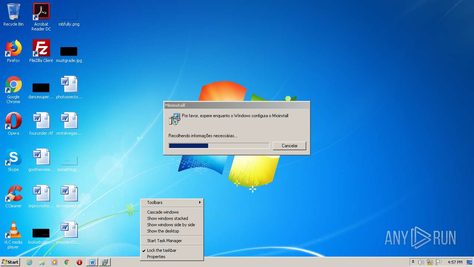
Task: Select the CCleaner desktop shortcut
Action: (x=13, y=197)
